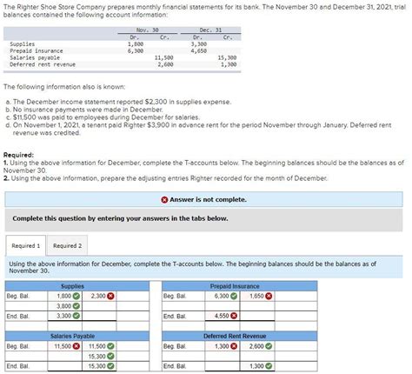
Task: Select the Required 1 tab
Action: pyautogui.click(x=26, y=245)
